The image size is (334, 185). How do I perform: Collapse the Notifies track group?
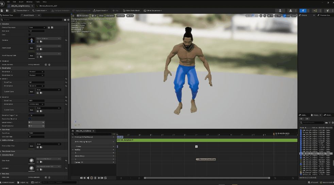73,150
